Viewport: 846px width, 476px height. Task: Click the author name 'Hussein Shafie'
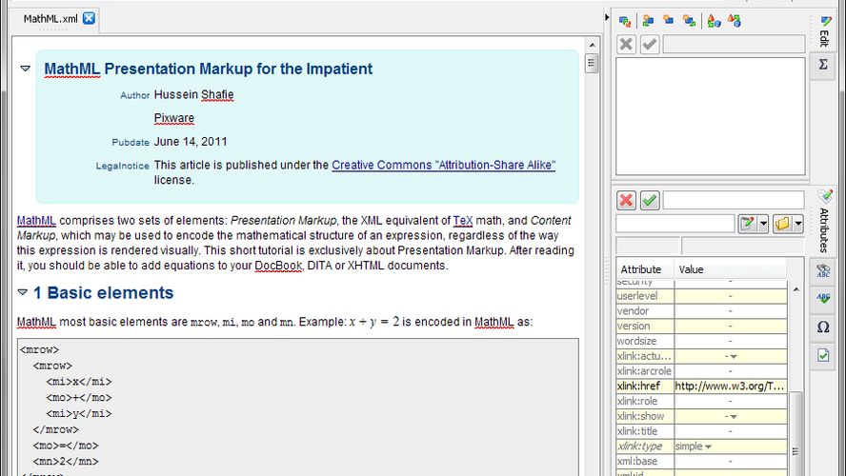click(x=194, y=95)
